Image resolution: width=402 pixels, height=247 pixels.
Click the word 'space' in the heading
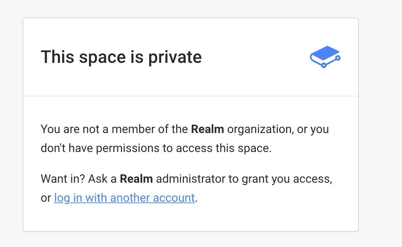pos(110,57)
